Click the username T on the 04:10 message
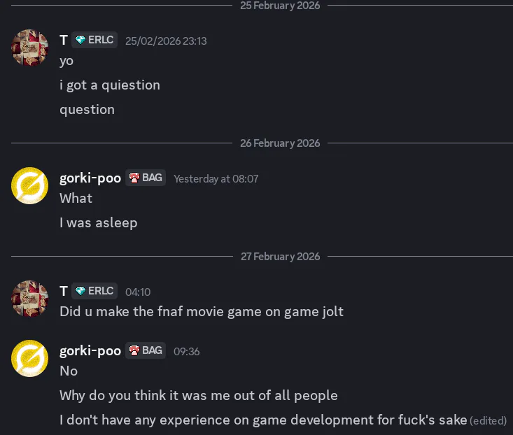The image size is (513, 435). click(x=64, y=292)
